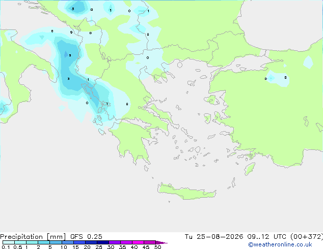Screen dimensions: 323x249
Task: Click the 0.1–0.5 mm legend swatch
Action: 9,242
